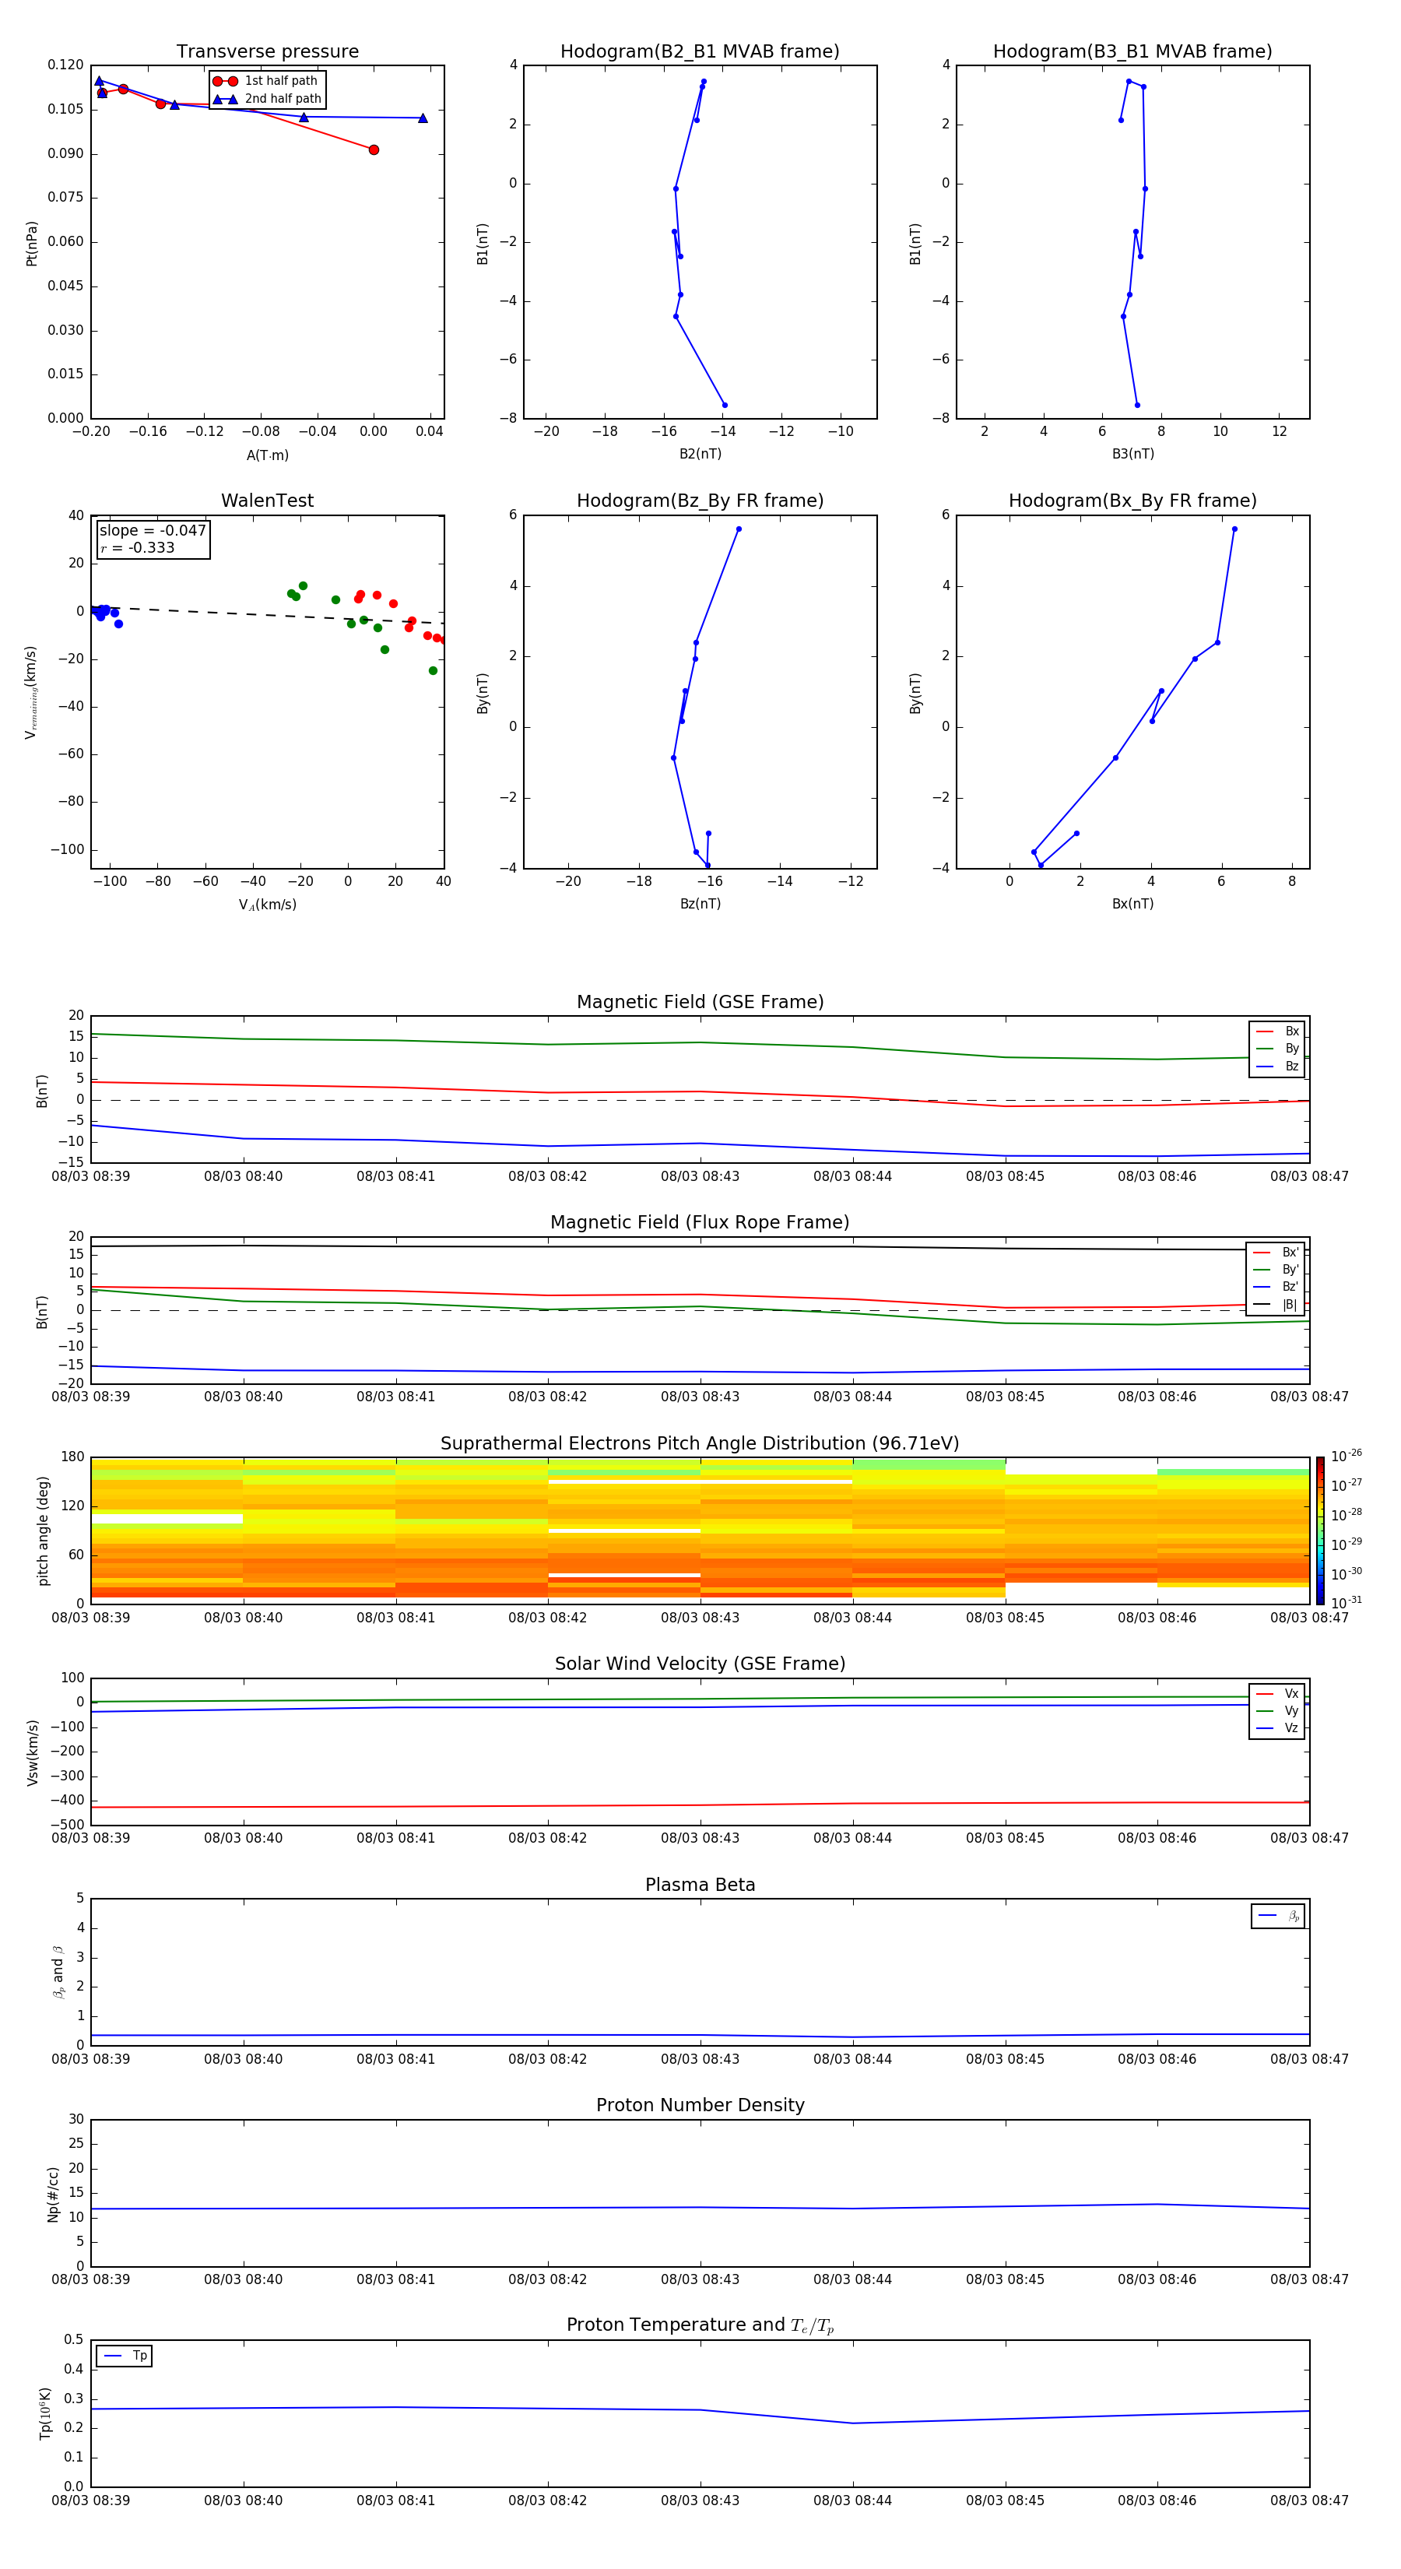Viewport: 1401px width, 2569px height.
Task: Select By' in the Flux Rope legend
Action: pyautogui.click(x=1276, y=1270)
